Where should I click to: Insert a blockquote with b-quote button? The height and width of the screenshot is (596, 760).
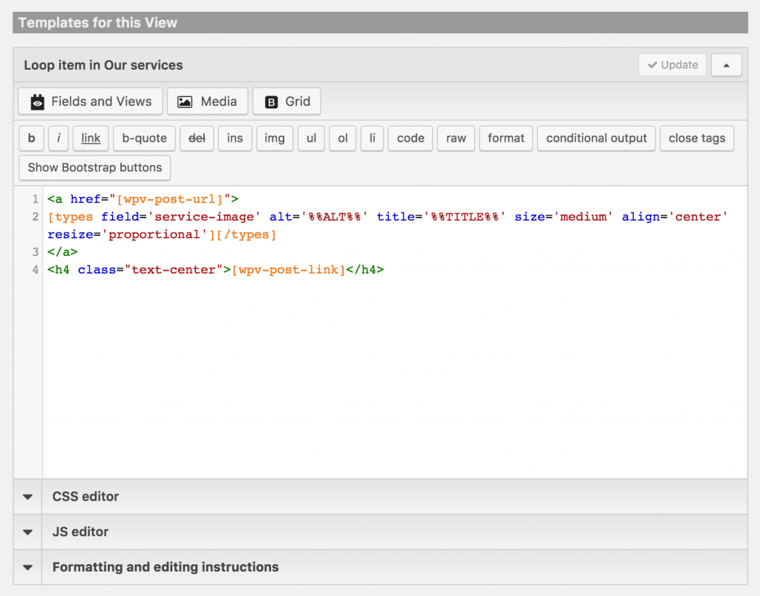(145, 139)
